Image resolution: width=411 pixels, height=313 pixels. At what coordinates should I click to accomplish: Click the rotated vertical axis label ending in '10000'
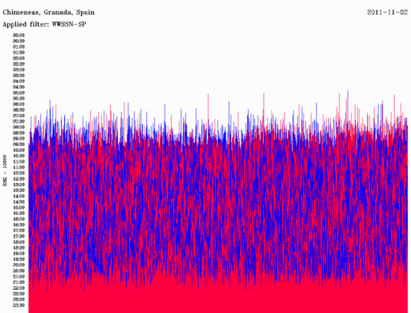[x=5, y=170]
